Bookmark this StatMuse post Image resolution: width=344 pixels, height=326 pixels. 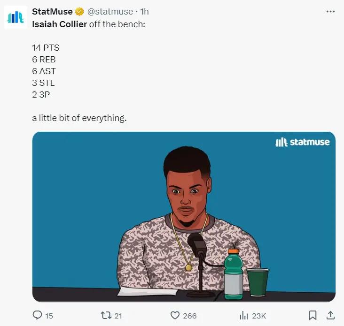(x=313, y=315)
